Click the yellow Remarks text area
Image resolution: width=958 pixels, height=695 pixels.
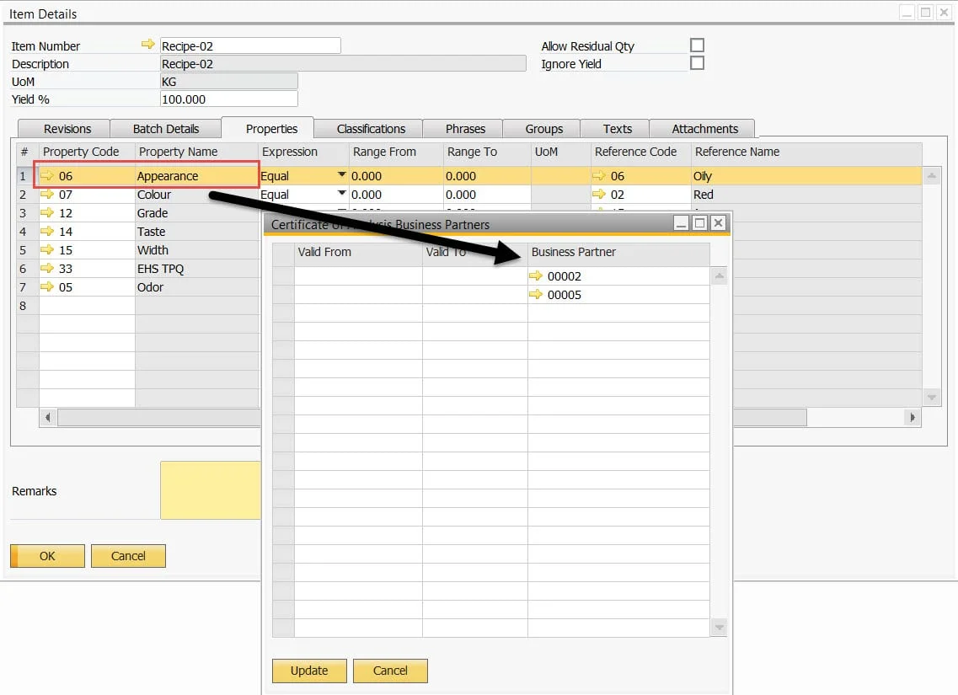tap(211, 489)
